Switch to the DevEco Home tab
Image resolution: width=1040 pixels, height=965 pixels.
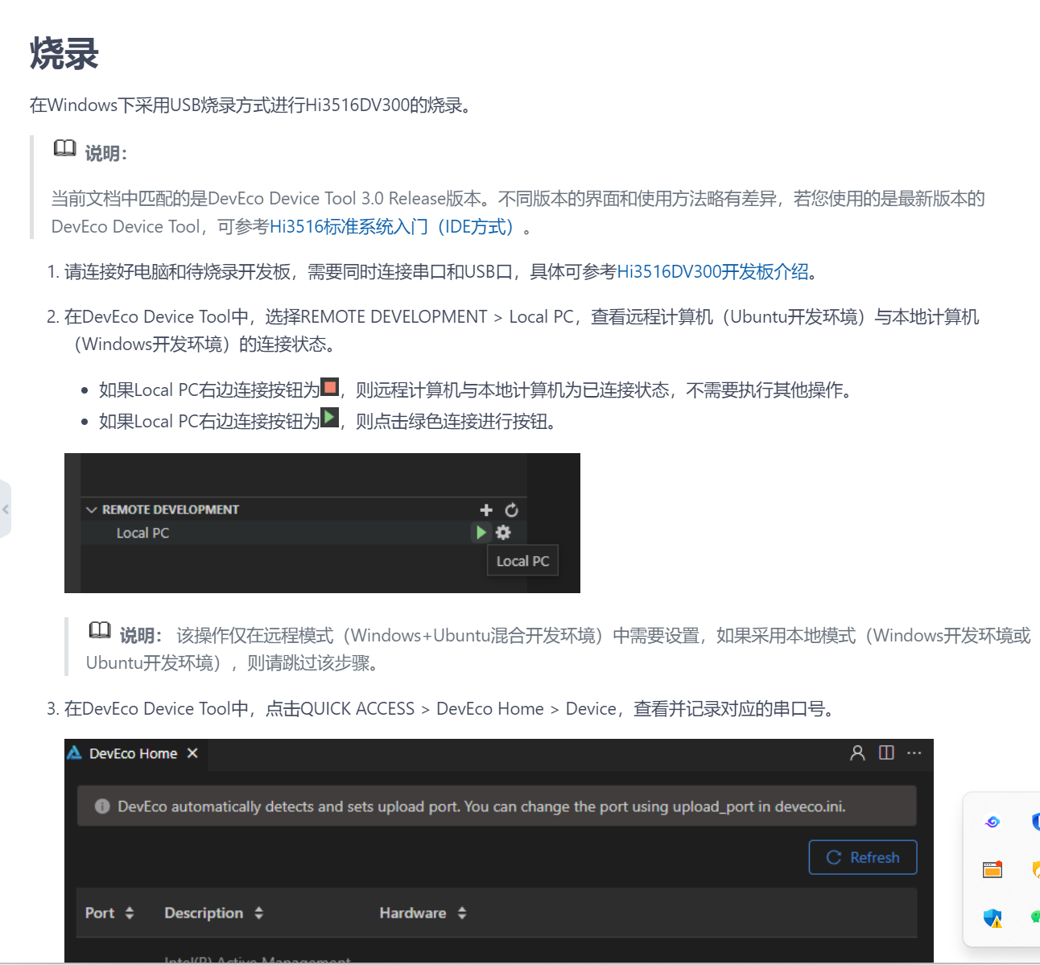pyautogui.click(x=134, y=753)
